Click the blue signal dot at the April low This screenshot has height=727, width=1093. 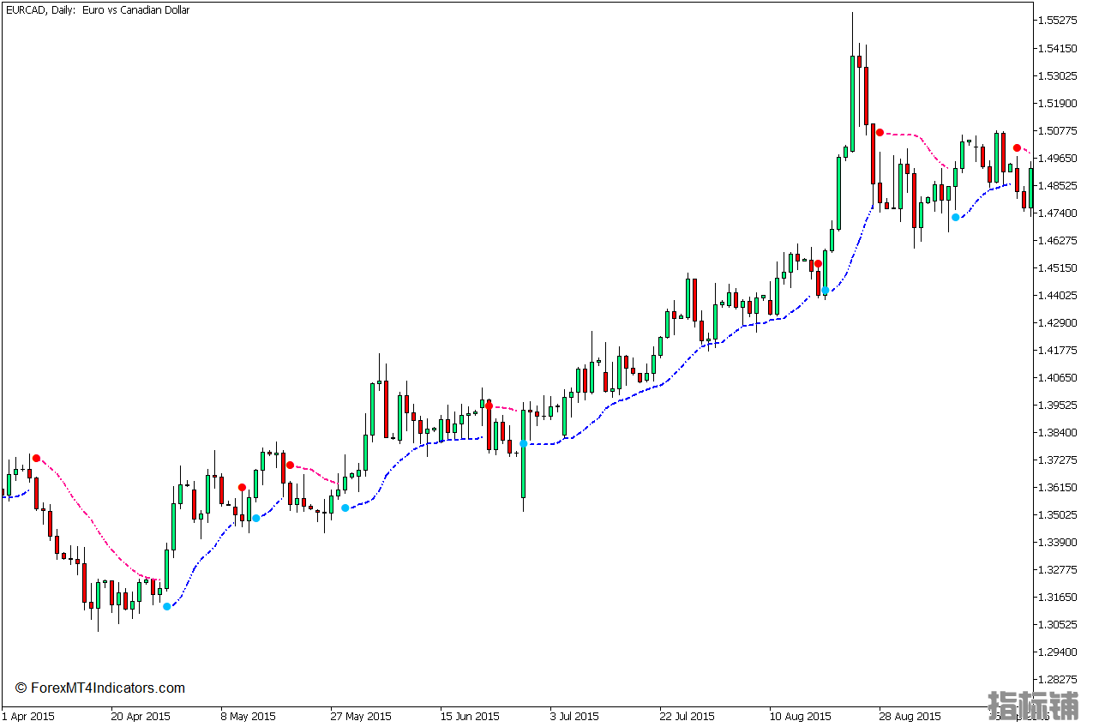(x=167, y=606)
